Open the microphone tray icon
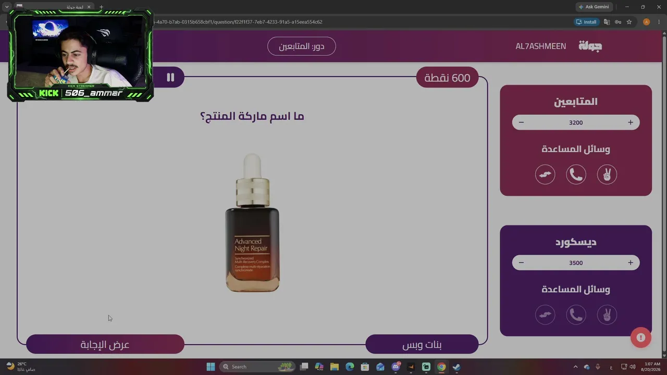 [598, 367]
